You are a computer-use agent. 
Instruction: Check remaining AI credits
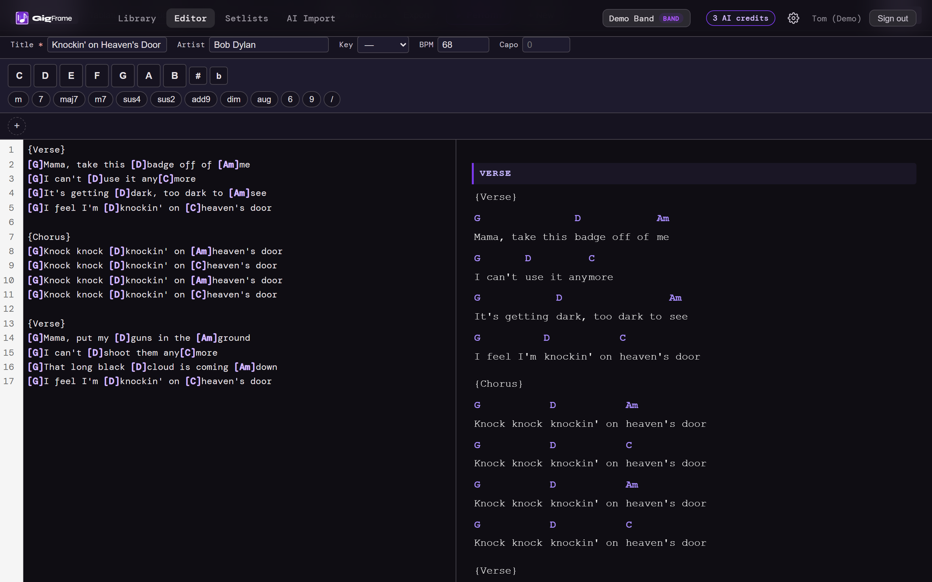click(740, 18)
